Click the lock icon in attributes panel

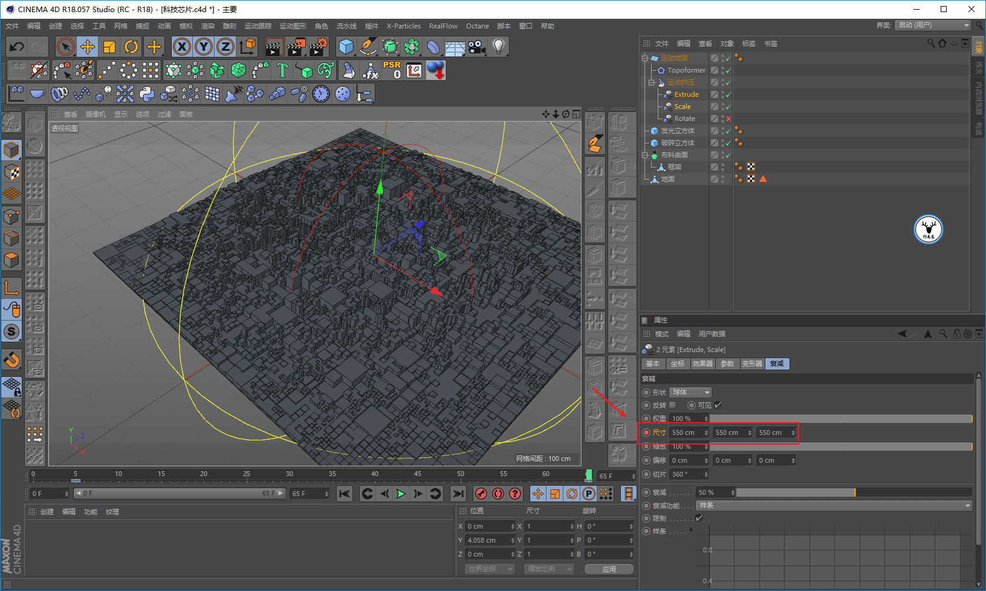[x=956, y=334]
